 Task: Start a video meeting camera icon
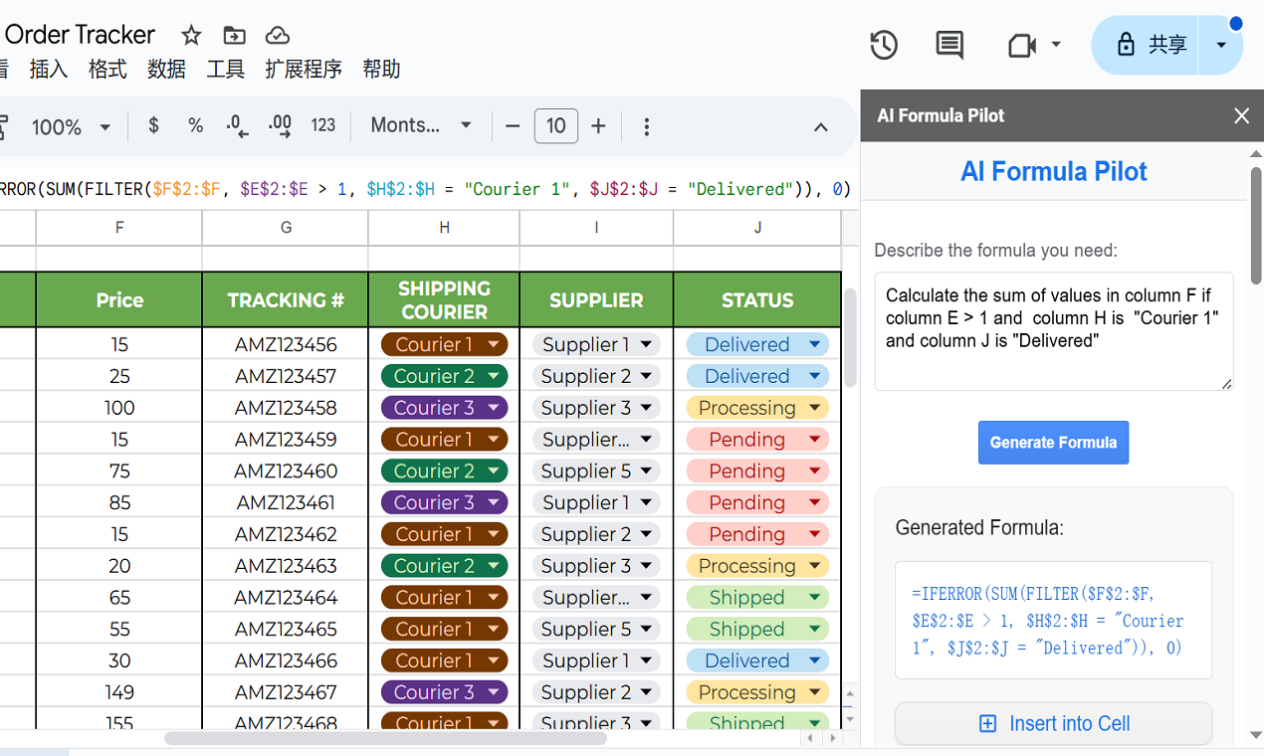coord(1022,45)
